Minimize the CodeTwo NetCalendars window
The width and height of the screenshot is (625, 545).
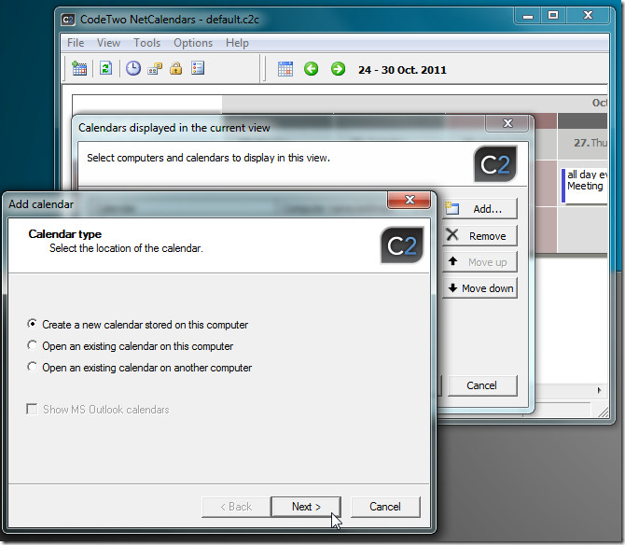point(528,17)
